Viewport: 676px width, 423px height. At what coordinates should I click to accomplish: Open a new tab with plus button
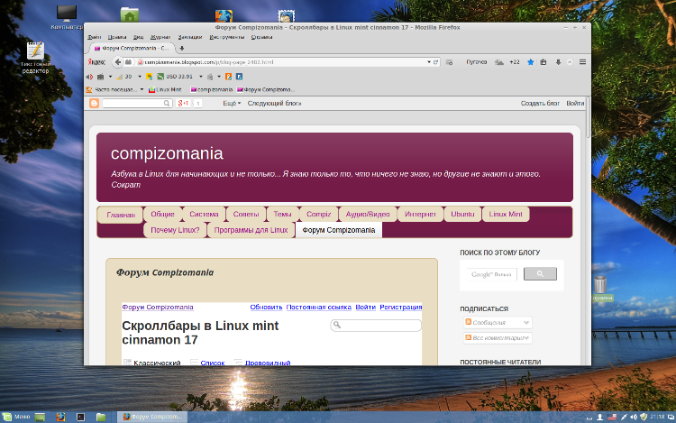point(183,48)
